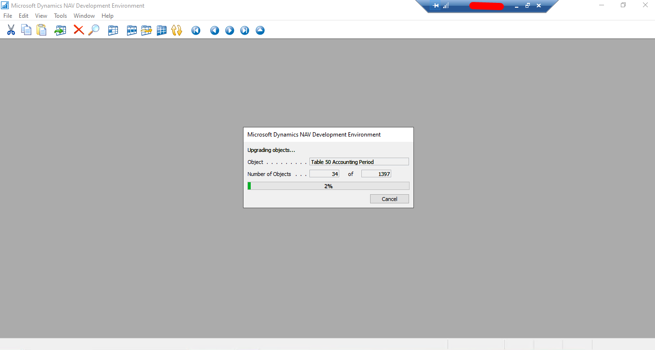Click the round up-arrow toolbar icon
This screenshot has height=350, width=655.
click(x=260, y=31)
